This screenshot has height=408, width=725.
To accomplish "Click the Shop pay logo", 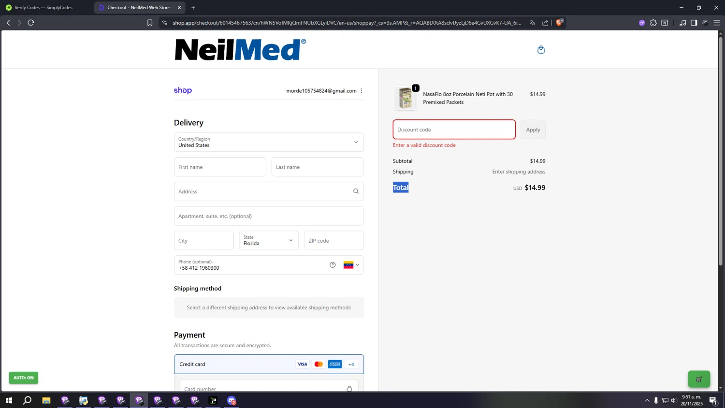I will pyautogui.click(x=183, y=90).
